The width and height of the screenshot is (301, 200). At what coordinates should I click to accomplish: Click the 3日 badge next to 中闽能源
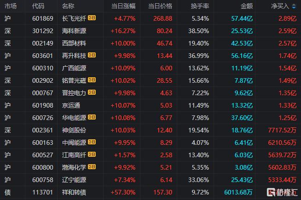tap(92, 142)
